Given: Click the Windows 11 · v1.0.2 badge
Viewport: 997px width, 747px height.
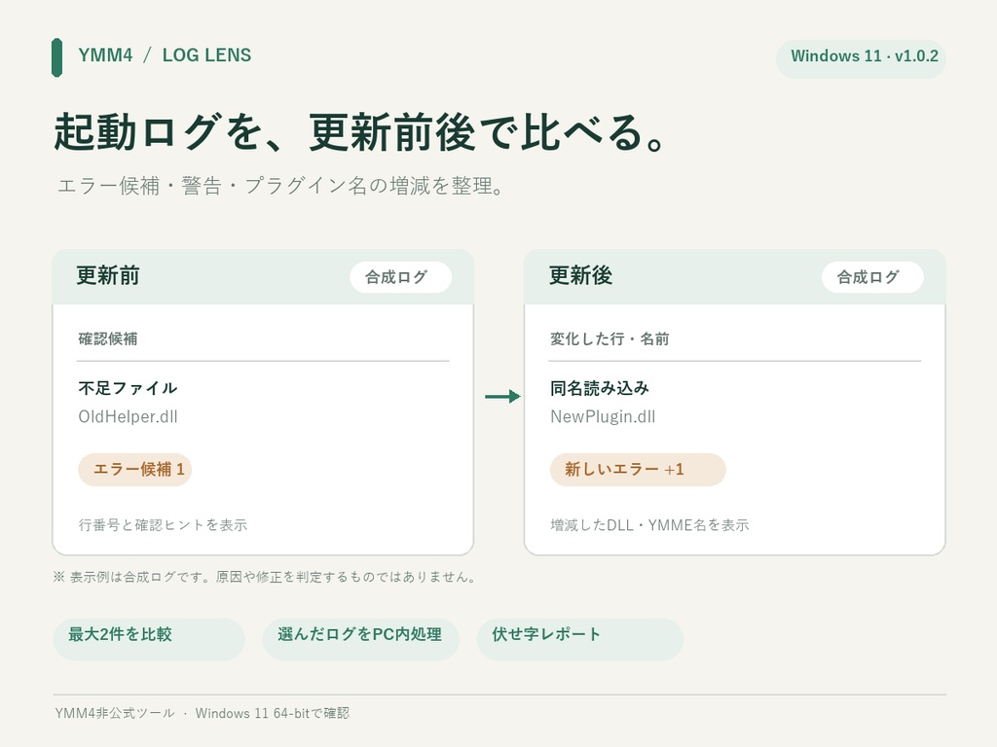Looking at the screenshot, I should pos(861,59).
